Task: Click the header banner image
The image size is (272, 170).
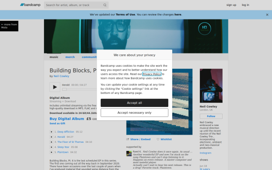Action: coord(136,36)
